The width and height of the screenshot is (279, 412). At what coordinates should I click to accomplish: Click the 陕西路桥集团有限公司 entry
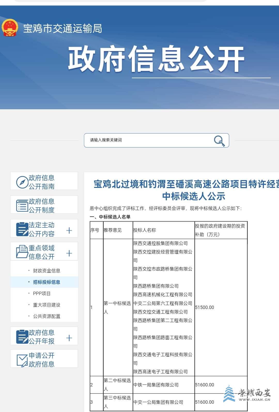pyautogui.click(x=156, y=286)
